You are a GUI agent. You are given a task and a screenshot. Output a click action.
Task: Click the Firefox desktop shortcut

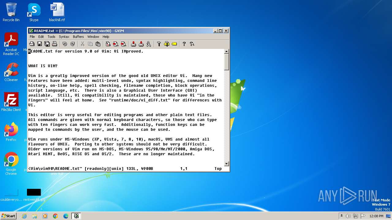click(x=11, y=132)
